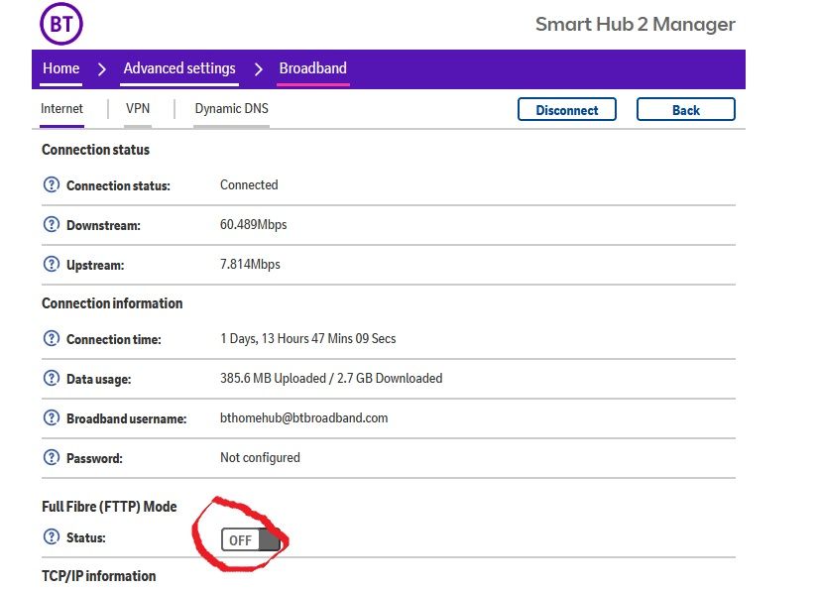
Task: Select the Internet tab
Action: 61,109
